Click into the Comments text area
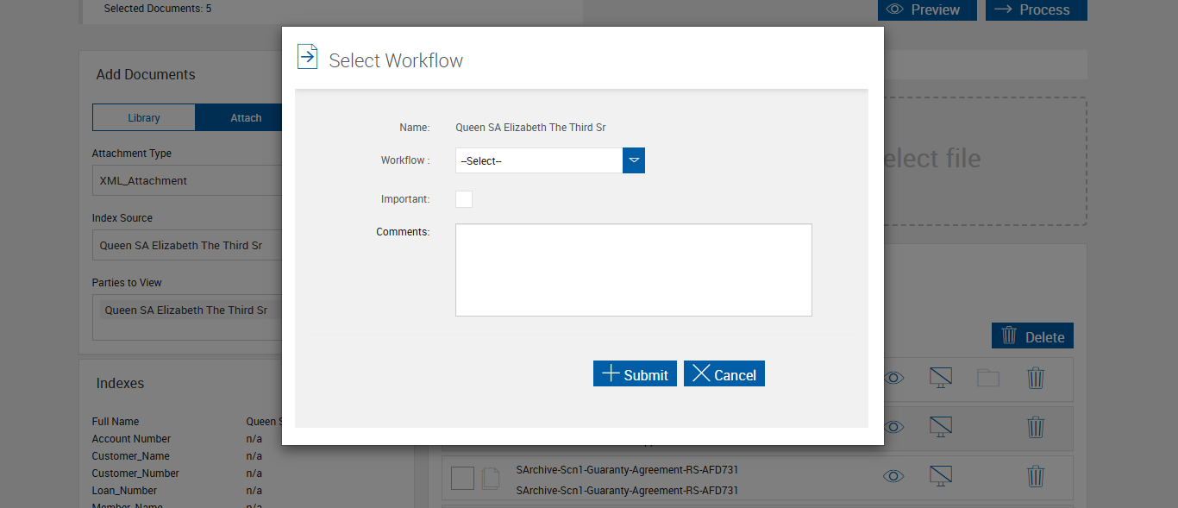The height and width of the screenshot is (508, 1178). tap(633, 270)
